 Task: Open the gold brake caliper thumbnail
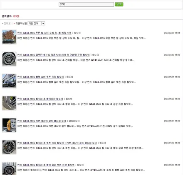pos(9,125)
